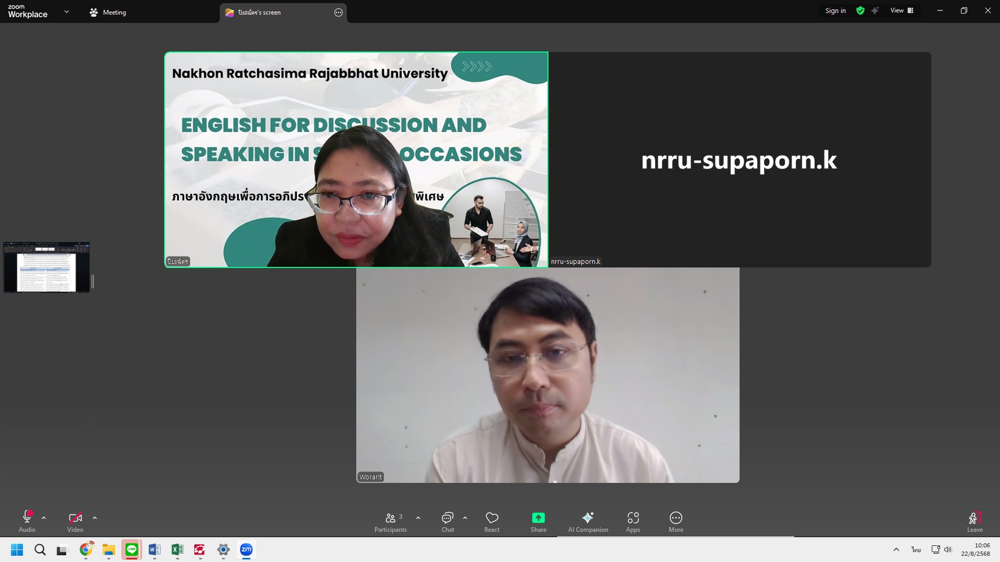This screenshot has height=562, width=1000.
Task: Turn on the Video camera
Action: point(75,522)
